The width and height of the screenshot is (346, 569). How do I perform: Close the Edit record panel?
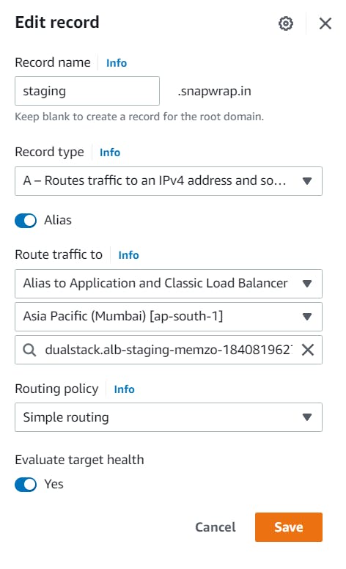325,23
